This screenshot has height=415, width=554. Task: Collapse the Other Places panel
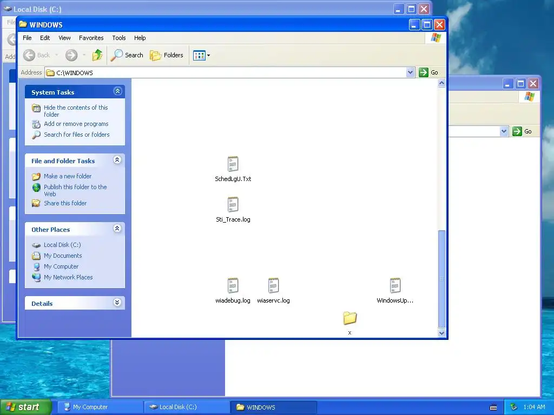point(117,229)
